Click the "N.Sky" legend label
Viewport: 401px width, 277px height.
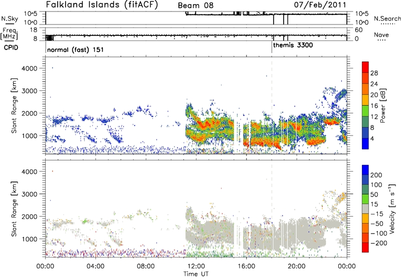[10, 18]
